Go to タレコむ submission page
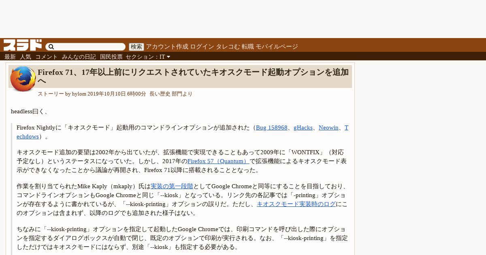This screenshot has height=255, width=486. pyautogui.click(x=228, y=47)
